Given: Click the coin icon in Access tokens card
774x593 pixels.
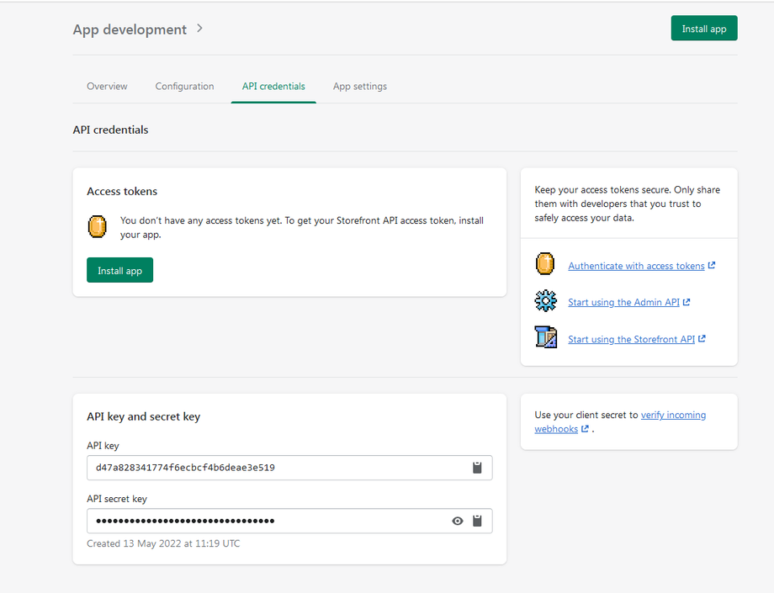Looking at the screenshot, I should click(98, 226).
